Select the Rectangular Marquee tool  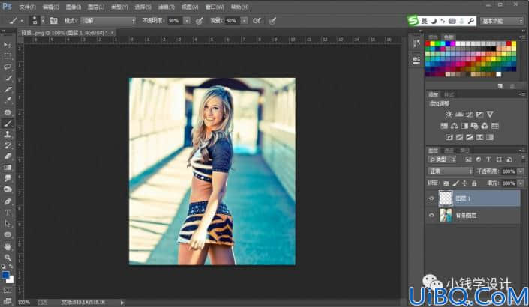coord(8,56)
